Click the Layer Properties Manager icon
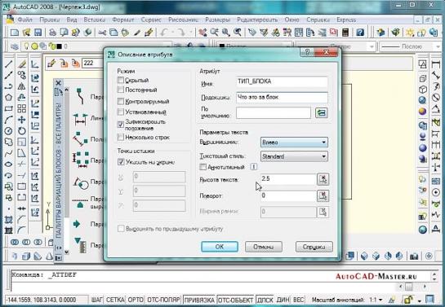This screenshot has width=445, height=307. click(14, 46)
